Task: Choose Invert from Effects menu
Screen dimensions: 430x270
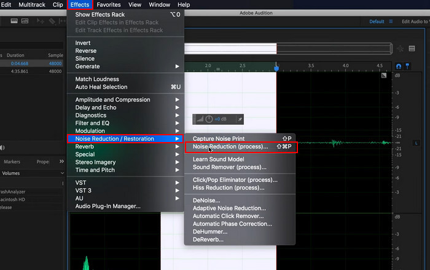Action: pyautogui.click(x=125, y=43)
